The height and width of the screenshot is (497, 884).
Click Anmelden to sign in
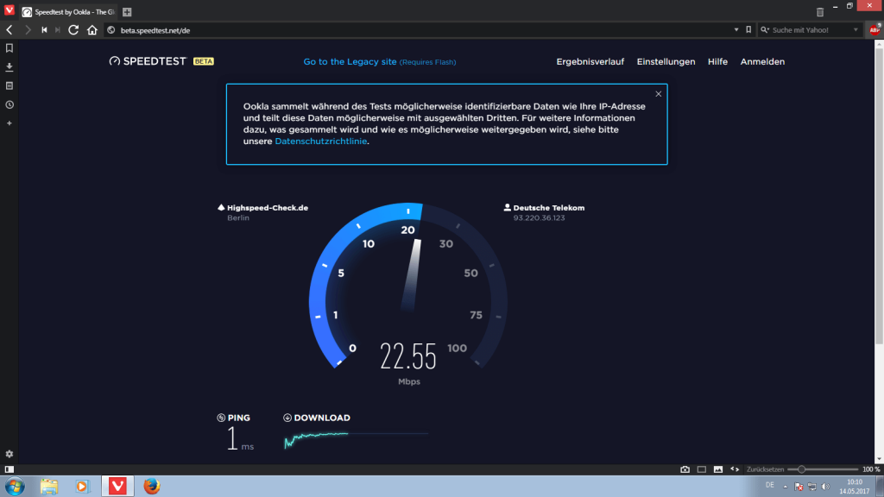762,61
